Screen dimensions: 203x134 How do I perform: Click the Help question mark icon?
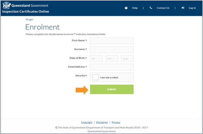[x=126, y=8]
